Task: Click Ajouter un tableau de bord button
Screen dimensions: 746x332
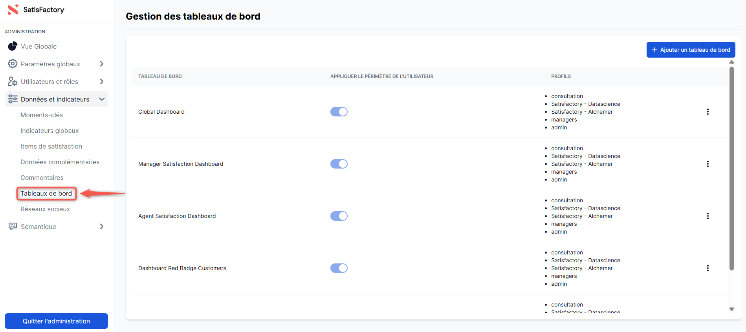Action: coord(691,50)
